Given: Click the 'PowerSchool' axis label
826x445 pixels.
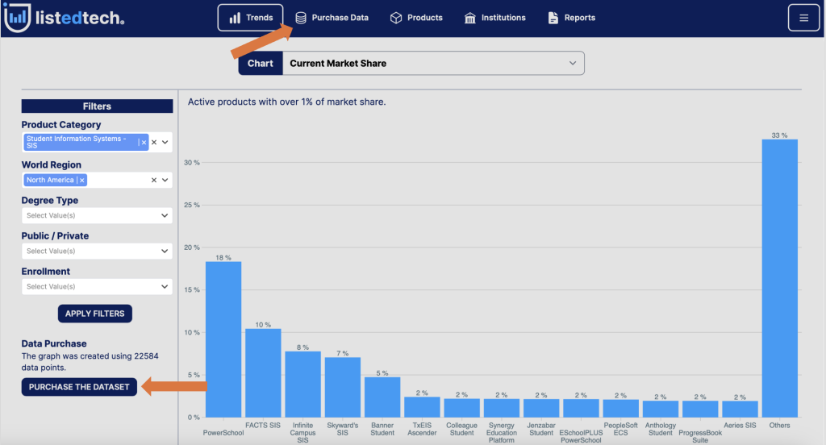Looking at the screenshot, I should [223, 433].
